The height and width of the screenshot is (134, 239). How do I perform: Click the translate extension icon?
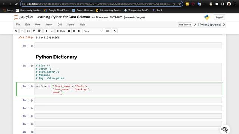[x=199, y=4]
